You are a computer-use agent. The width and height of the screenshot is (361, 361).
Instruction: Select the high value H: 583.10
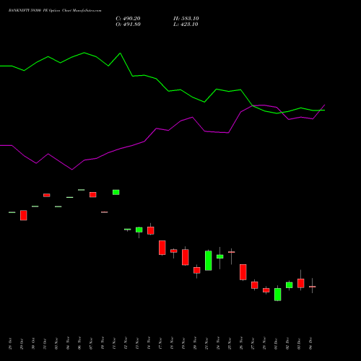186,19
